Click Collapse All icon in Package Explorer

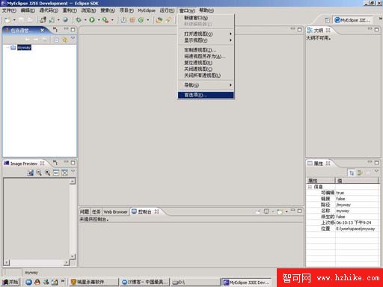(x=57, y=40)
